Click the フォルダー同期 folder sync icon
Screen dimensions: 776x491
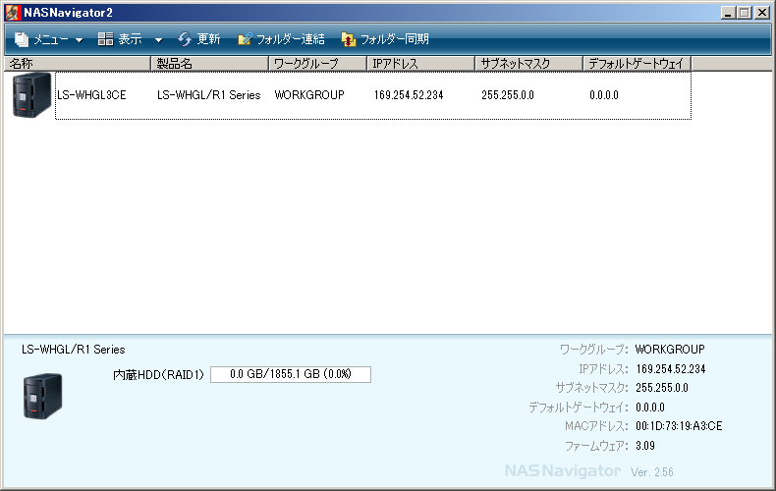tap(349, 39)
